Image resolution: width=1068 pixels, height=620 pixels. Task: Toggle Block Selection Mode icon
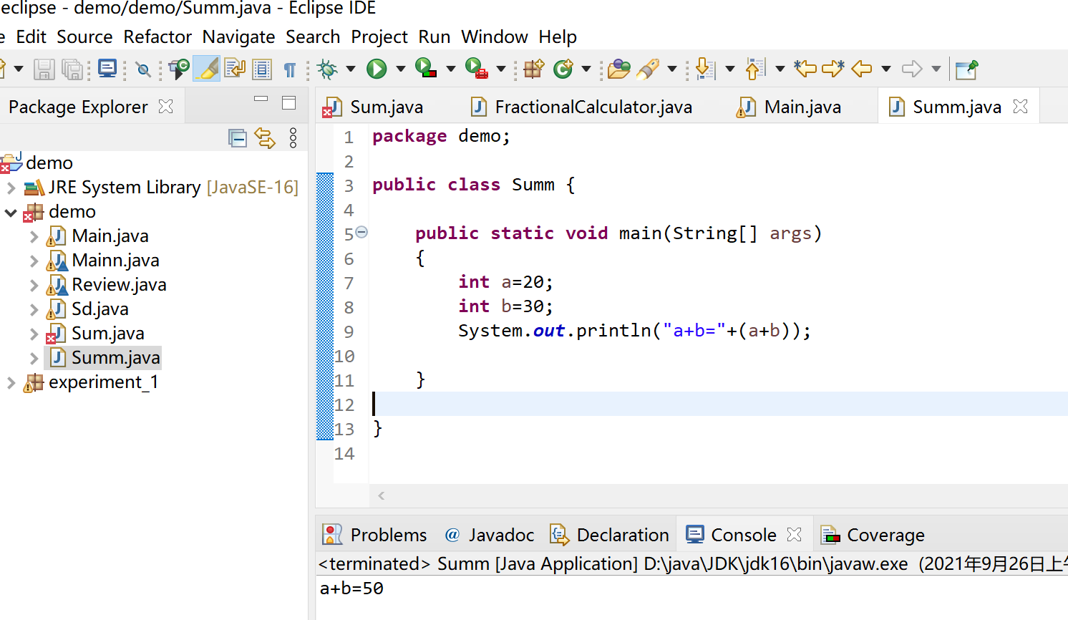[262, 69]
